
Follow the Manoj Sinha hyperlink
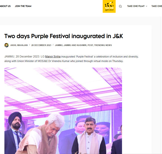[x=53, y=57]
